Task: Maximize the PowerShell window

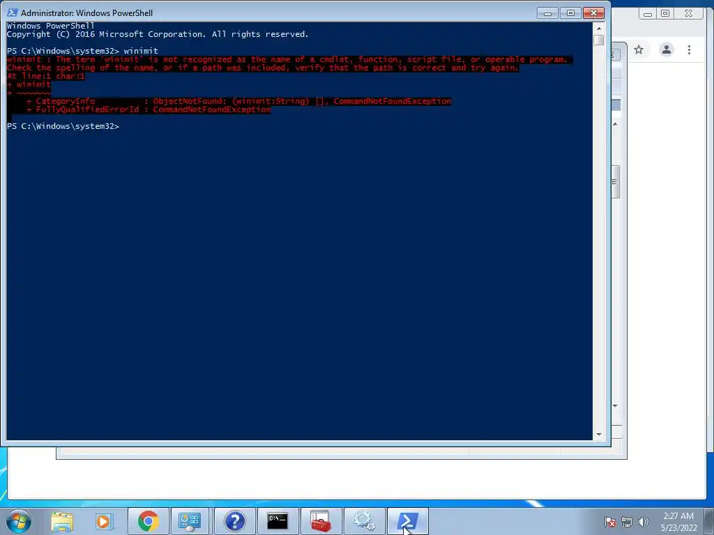Action: (570, 13)
